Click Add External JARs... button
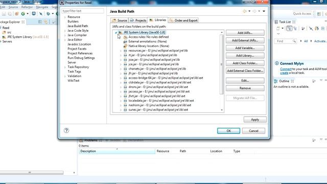The width and height of the screenshot is (327, 184). point(245,40)
